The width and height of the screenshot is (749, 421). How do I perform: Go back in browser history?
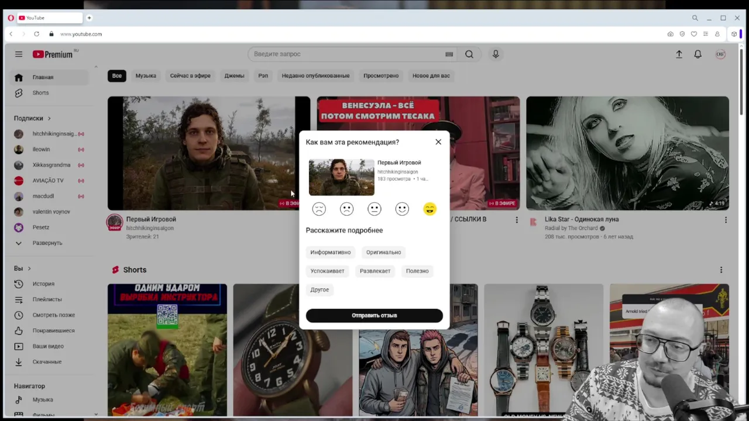pyautogui.click(x=11, y=34)
